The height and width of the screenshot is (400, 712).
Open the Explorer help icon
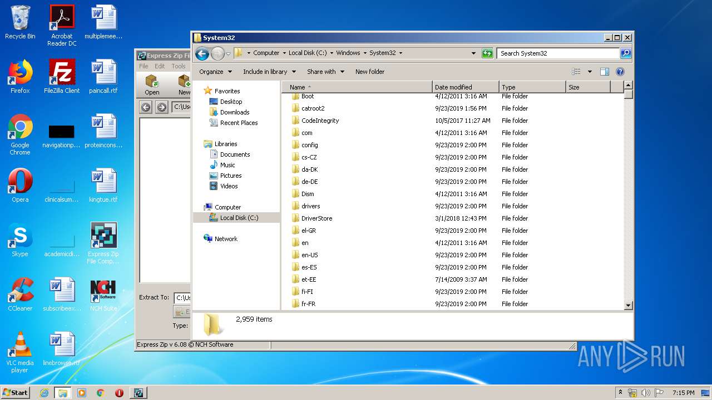[x=620, y=72]
